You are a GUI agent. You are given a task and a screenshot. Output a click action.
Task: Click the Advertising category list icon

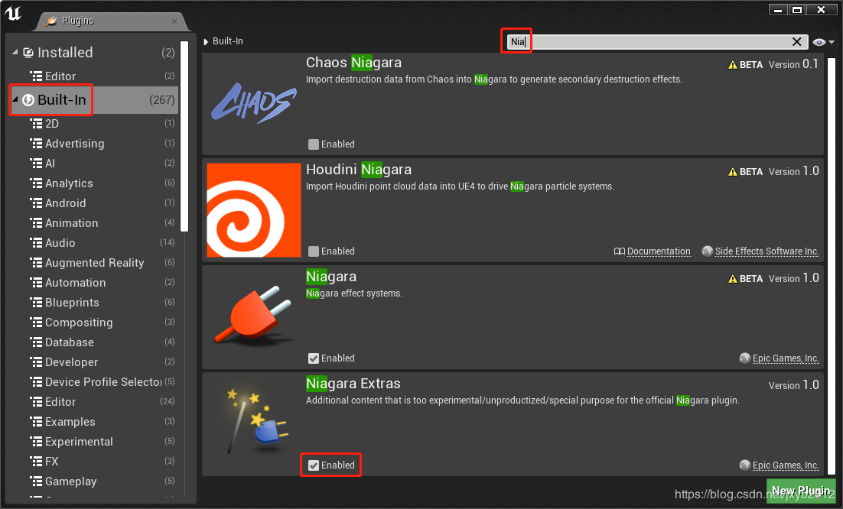(x=36, y=144)
